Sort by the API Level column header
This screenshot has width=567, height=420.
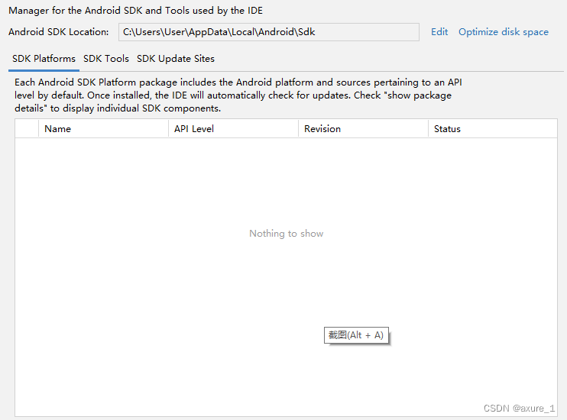click(x=233, y=129)
